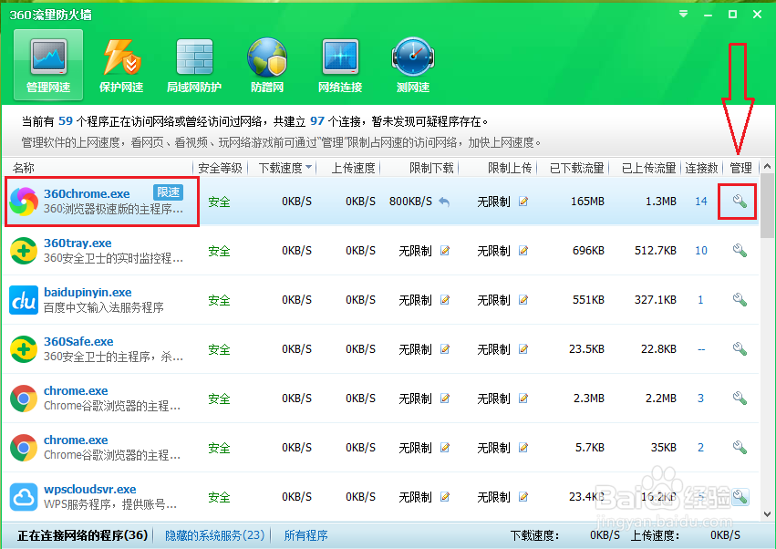Sort by 安全等级 column header
776x549 pixels.
(221, 168)
